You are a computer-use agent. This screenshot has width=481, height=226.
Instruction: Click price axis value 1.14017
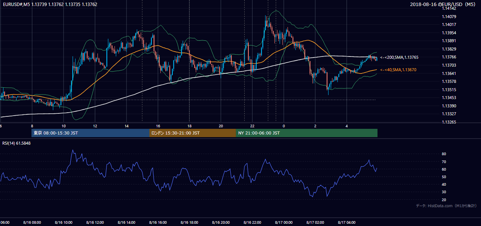[x=449, y=24]
